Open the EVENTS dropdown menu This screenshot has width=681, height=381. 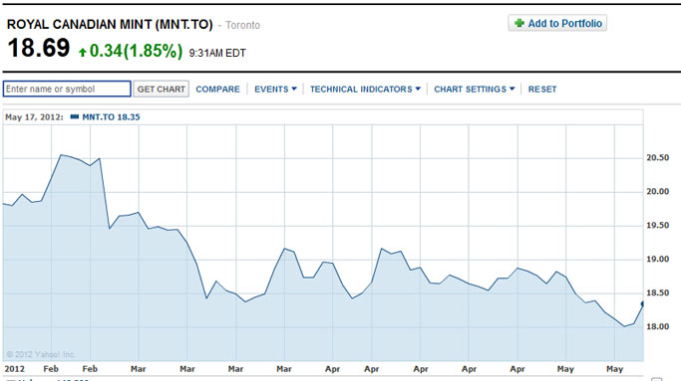[x=275, y=90]
